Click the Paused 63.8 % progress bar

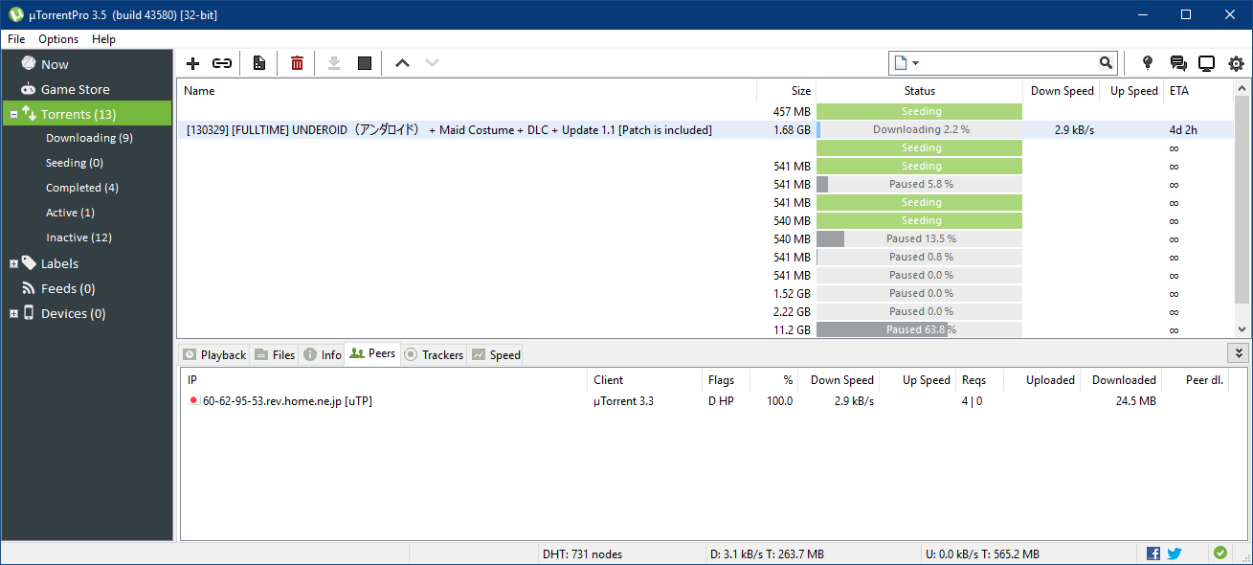[x=920, y=329]
